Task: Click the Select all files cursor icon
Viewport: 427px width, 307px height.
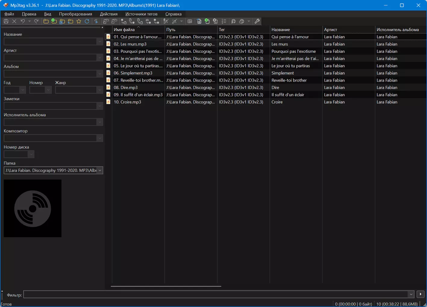Action: [96, 21]
